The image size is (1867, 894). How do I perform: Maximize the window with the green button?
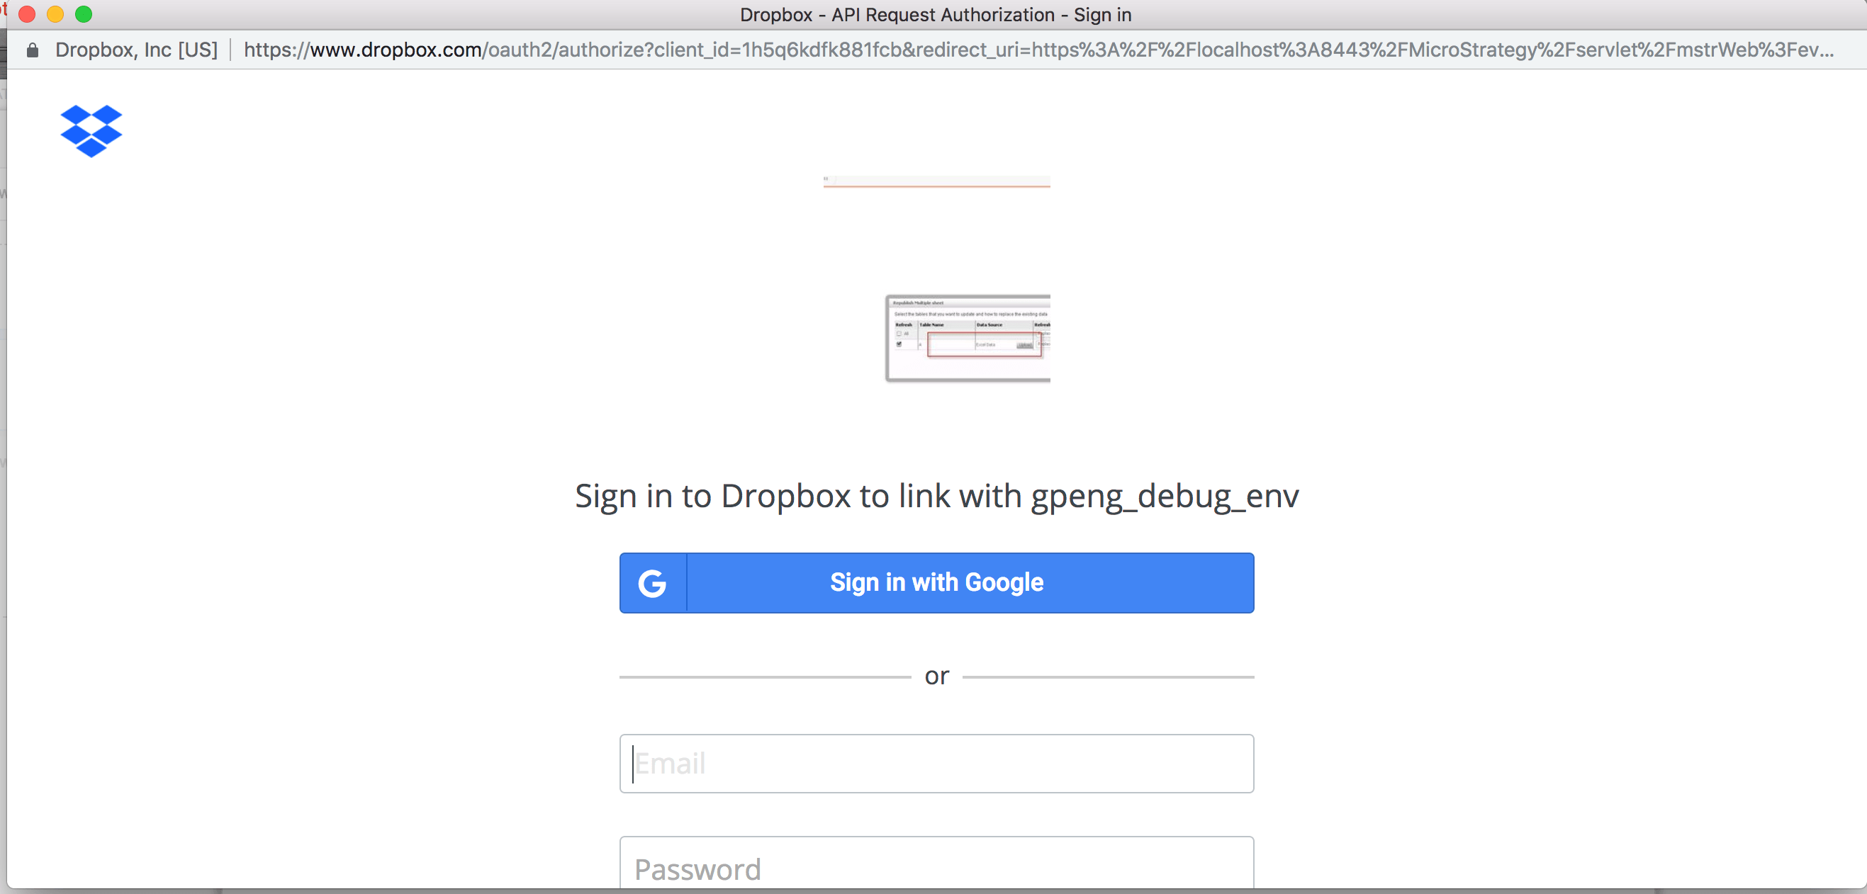(x=84, y=14)
